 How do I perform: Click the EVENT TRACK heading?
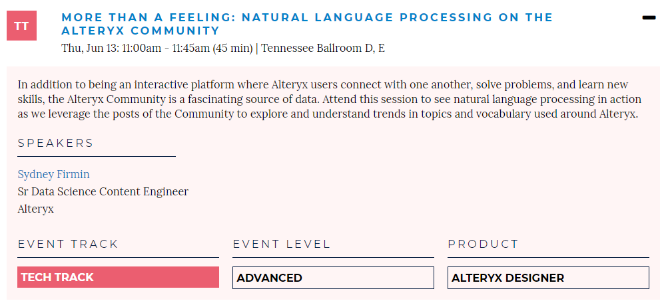click(68, 244)
